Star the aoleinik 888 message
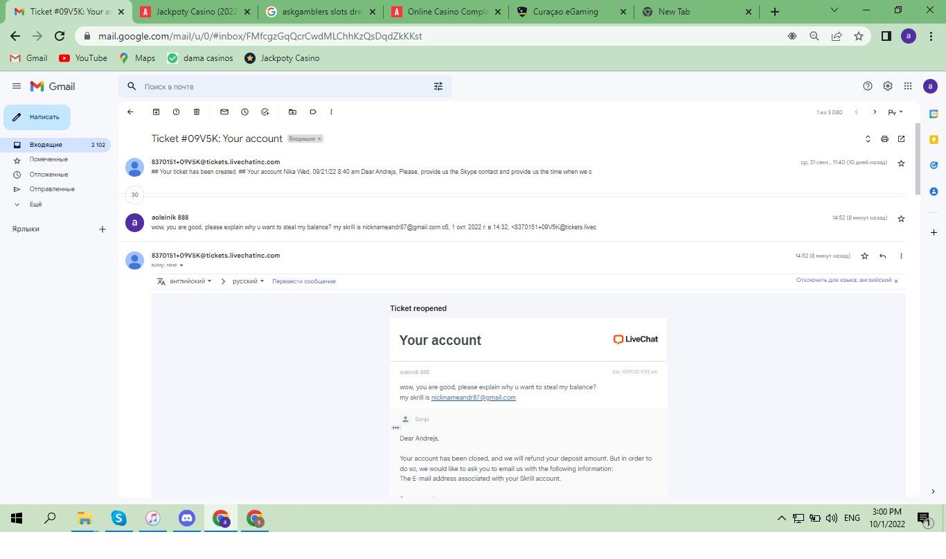Screen dimensions: 946x559 901,218
